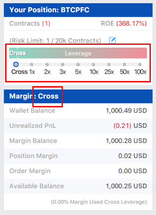Select the 25x leverage stop
Screen dimensions: 156x215
[x=109, y=65]
